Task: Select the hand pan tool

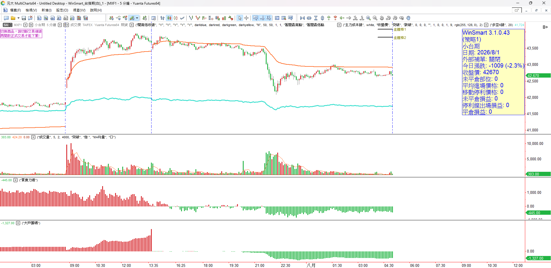Action: [x=408, y=18]
